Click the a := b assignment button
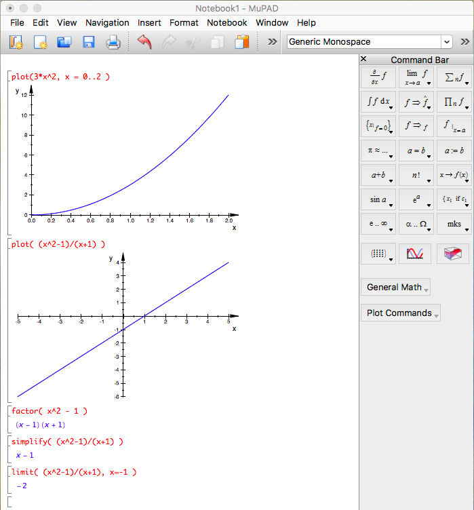474x510 pixels. tap(454, 151)
